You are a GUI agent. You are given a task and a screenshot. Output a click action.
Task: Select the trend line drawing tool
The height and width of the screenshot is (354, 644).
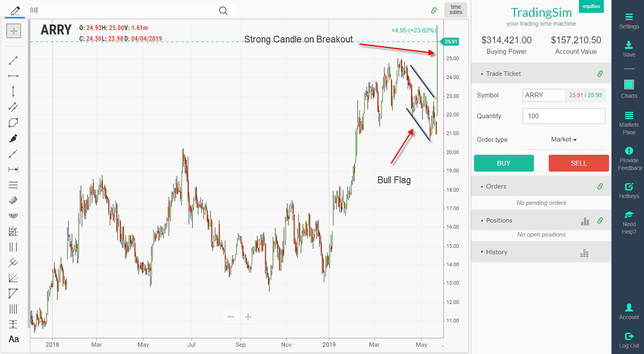pos(13,61)
